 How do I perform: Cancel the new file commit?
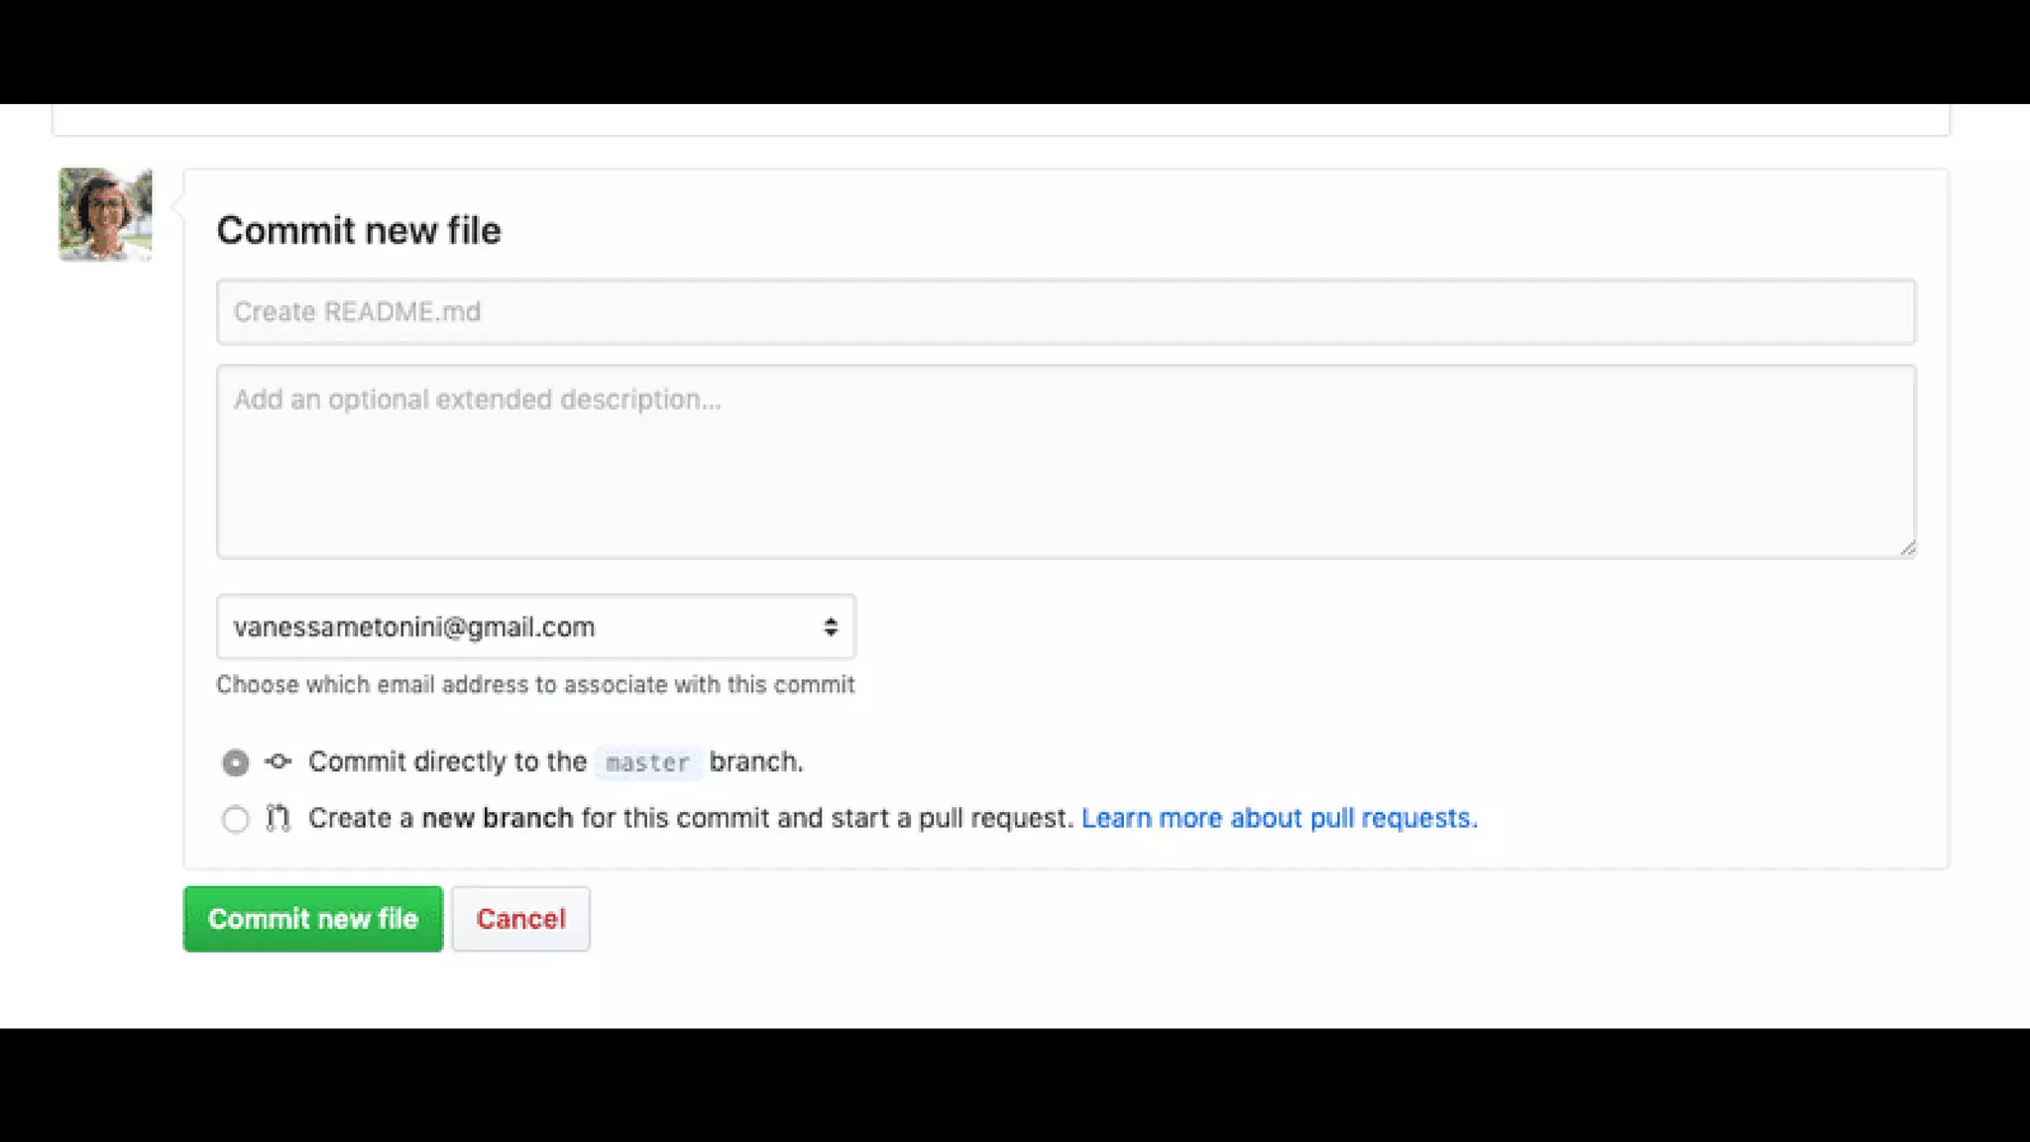coord(520,919)
